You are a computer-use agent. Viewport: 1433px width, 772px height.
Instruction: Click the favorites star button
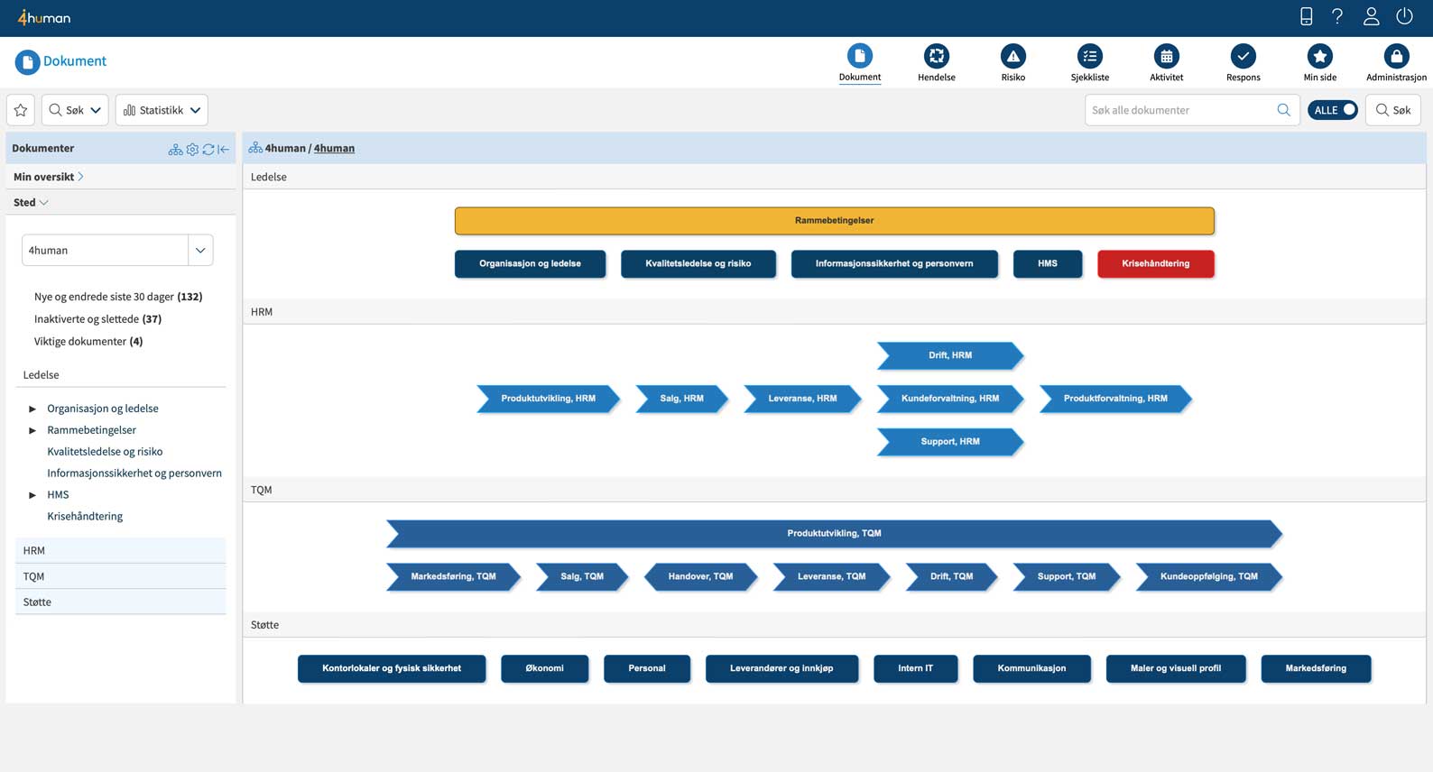(21, 110)
